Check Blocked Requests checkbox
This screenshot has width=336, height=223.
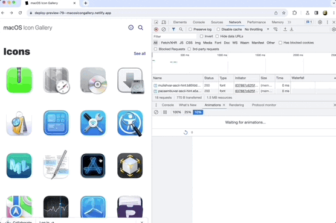155,49
